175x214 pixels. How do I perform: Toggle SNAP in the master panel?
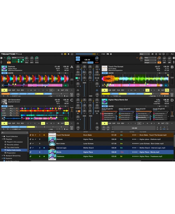(78, 58)
